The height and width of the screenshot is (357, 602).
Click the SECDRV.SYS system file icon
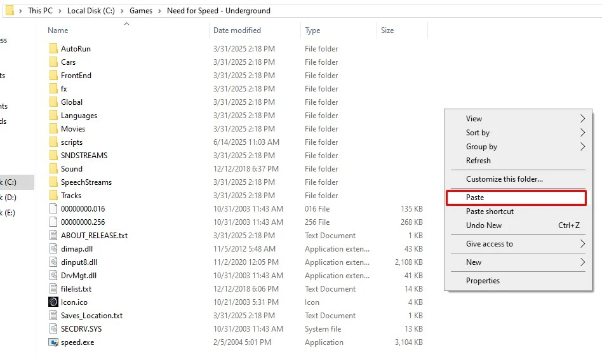click(x=53, y=329)
